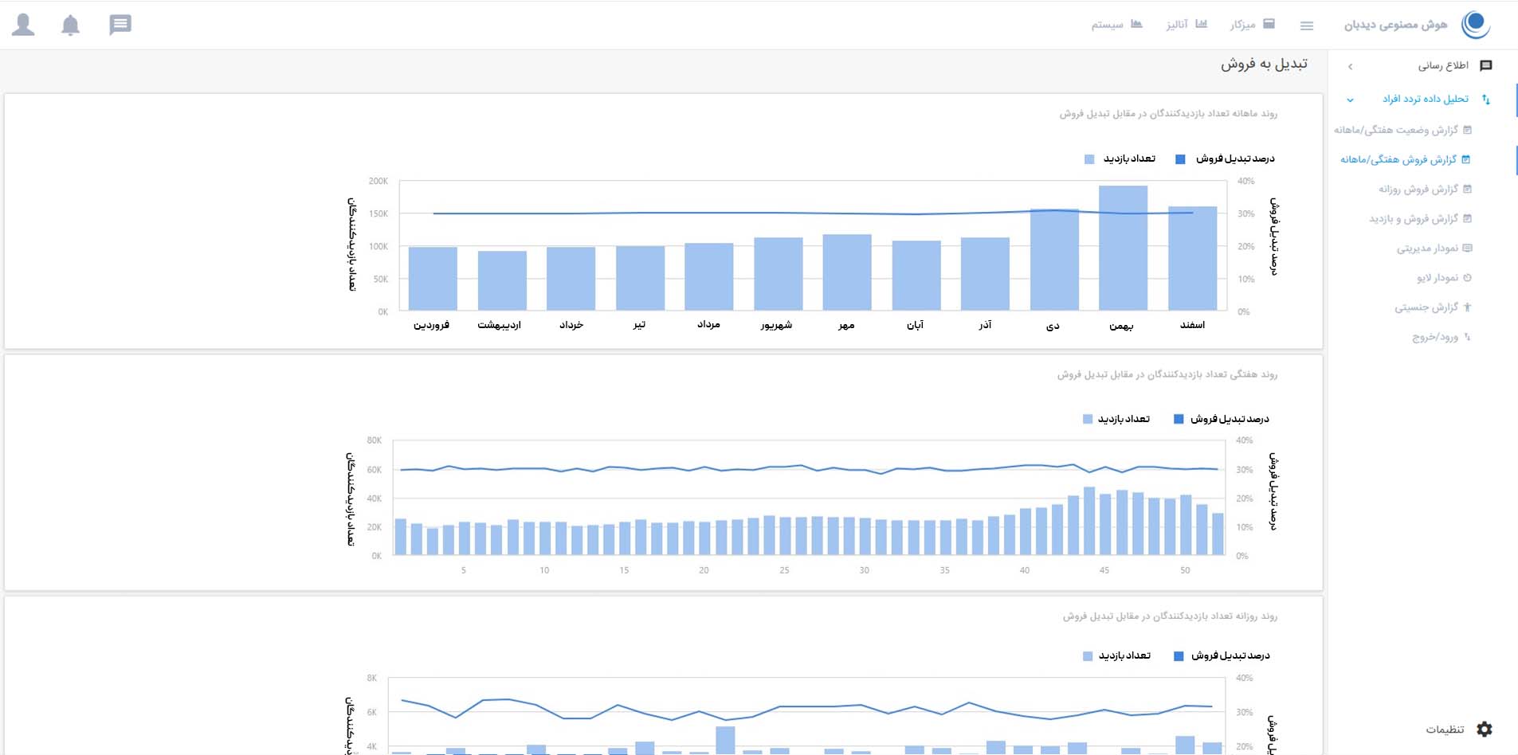Click the تحلیل داده تردد افراد arrows icon
The height and width of the screenshot is (755, 1518).
pos(1486,100)
